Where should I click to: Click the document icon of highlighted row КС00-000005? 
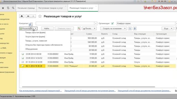tap(23, 66)
